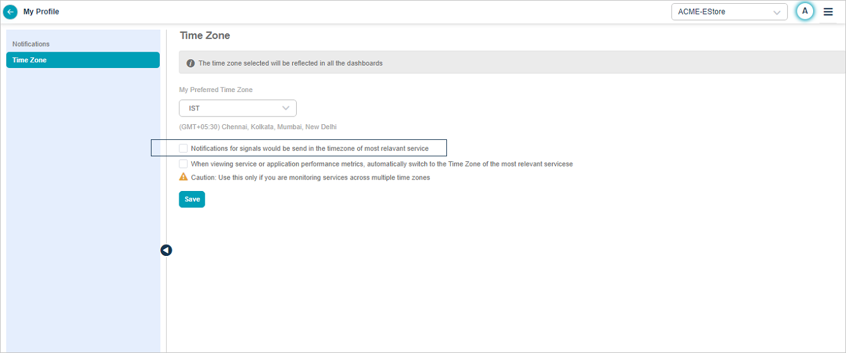Click the info icon in the gray banner

pyautogui.click(x=191, y=63)
